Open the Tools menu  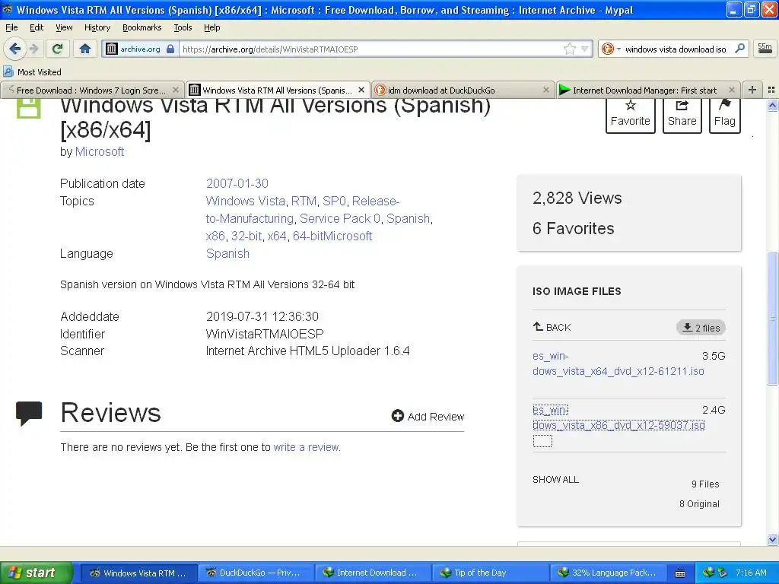[x=183, y=27]
